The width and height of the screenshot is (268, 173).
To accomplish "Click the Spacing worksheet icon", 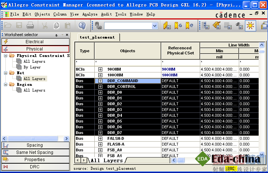I will coord(6,145).
